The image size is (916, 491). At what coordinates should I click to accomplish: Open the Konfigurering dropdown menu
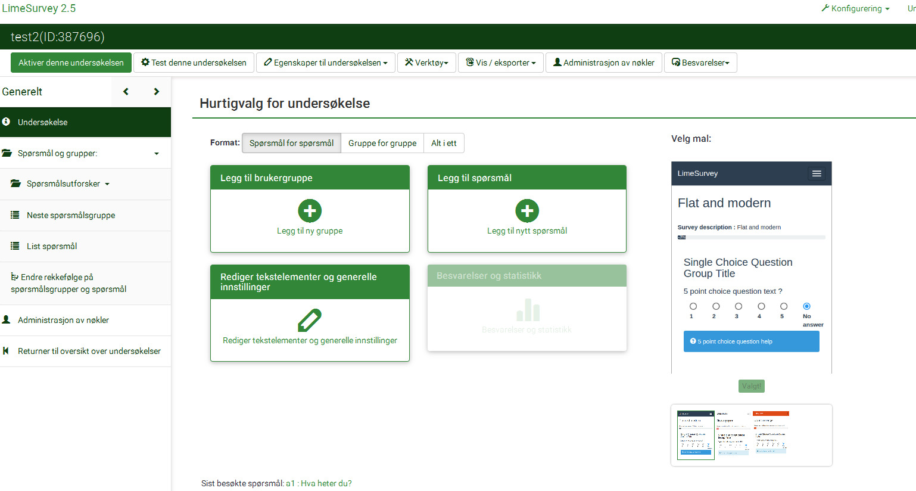click(856, 8)
